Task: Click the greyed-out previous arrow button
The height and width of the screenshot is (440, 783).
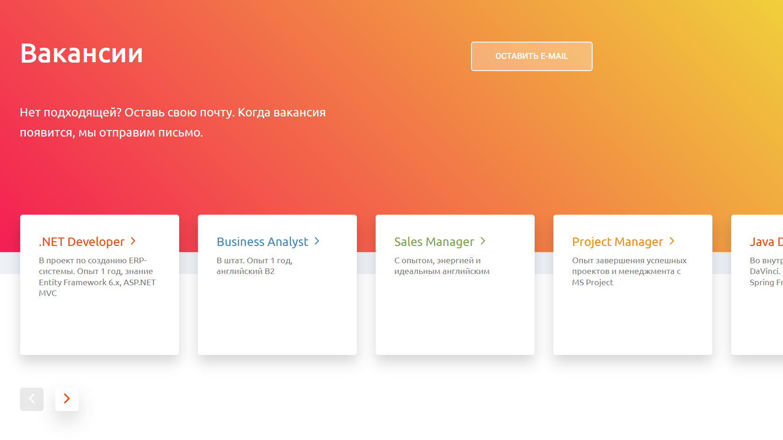Action: point(32,399)
